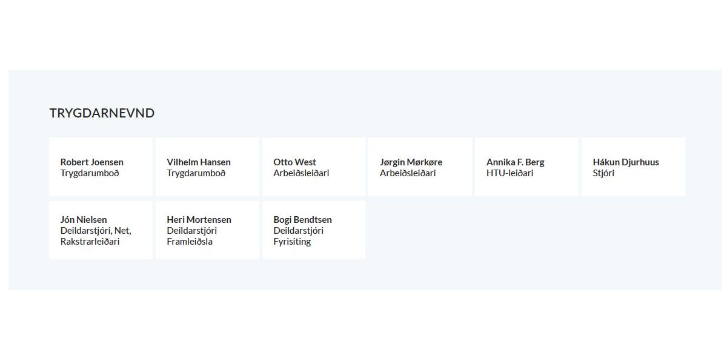Click Arbeiðsleiðari under Jørgin Mørkøre
Screen dimensions: 727x344
point(408,173)
